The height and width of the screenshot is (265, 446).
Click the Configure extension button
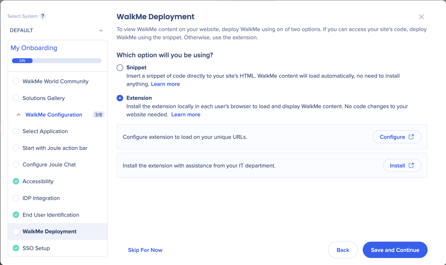[397, 137]
